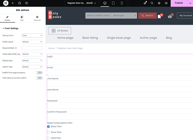Click the Last Name input field
Viewport: 193px width, 140px height.
[x=120, y=95]
